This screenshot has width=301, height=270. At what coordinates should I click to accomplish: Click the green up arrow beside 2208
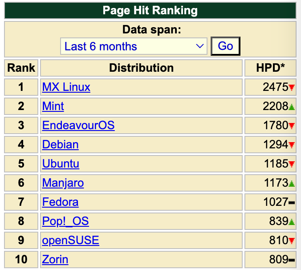pyautogui.click(x=292, y=107)
